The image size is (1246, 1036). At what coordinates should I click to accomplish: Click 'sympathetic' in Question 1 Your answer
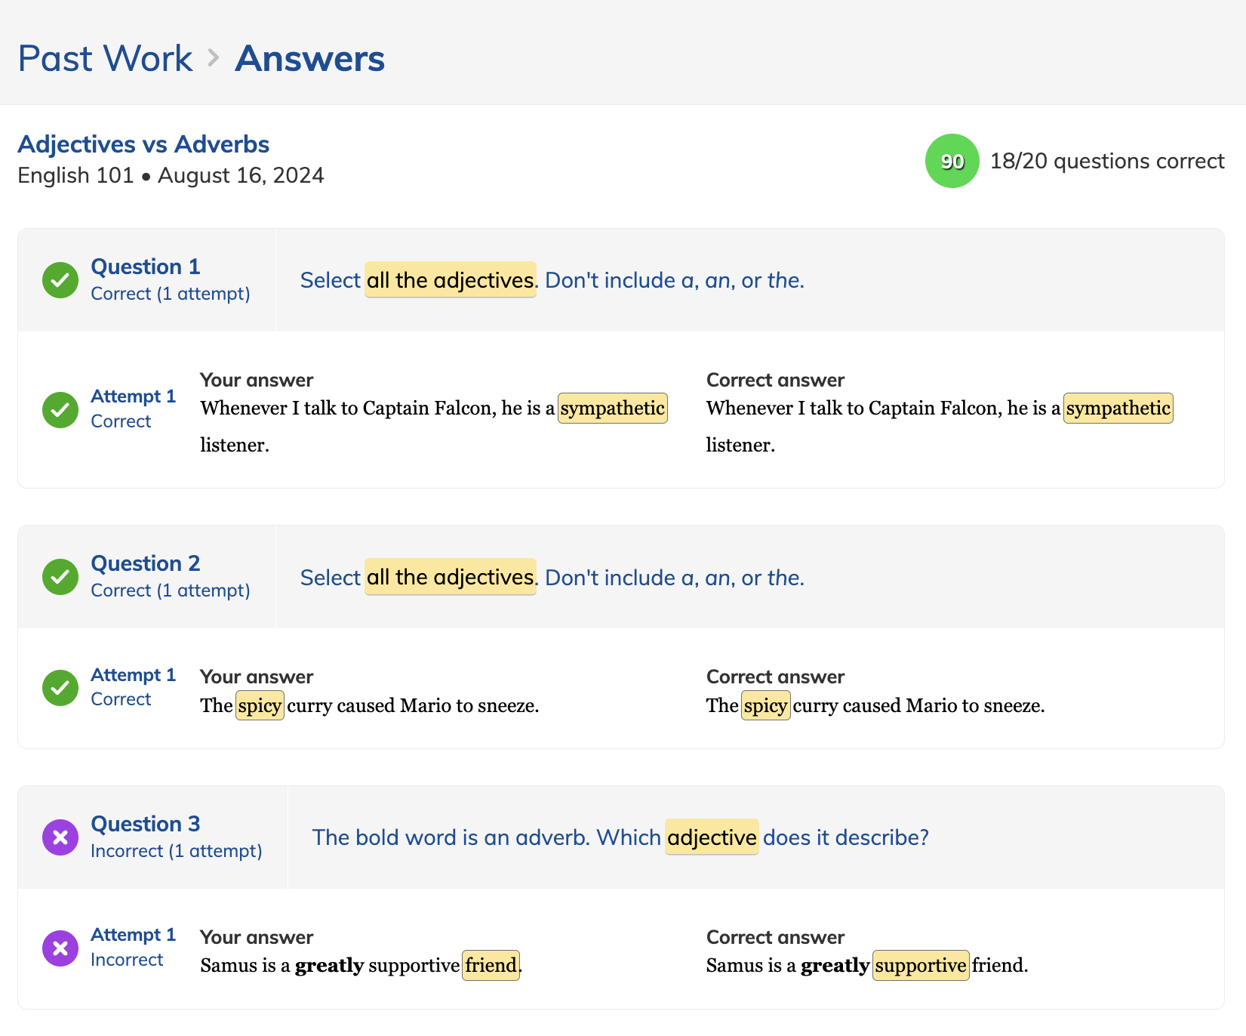613,409
